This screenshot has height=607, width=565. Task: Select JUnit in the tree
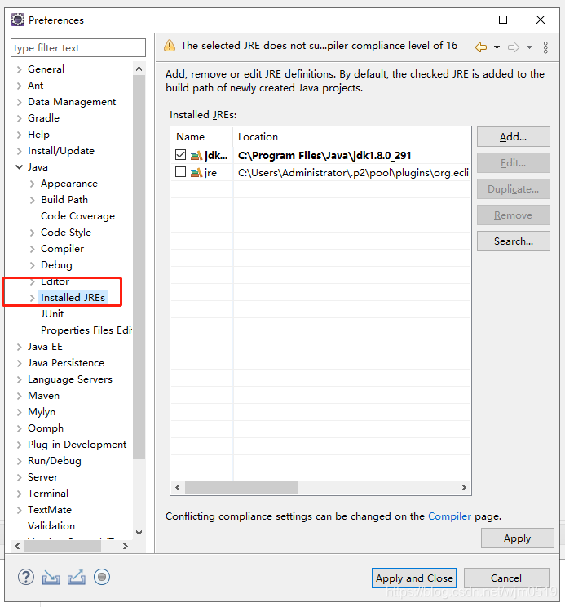click(x=52, y=314)
